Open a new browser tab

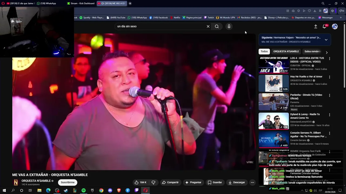point(130,4)
